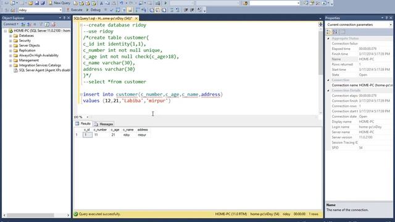Copy selection with the Copy icon

point(107,3)
